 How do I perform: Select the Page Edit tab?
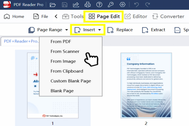[104, 16]
